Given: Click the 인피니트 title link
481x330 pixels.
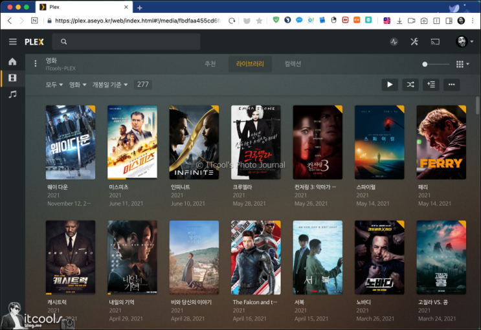Looking at the screenshot, I should pyautogui.click(x=181, y=187).
